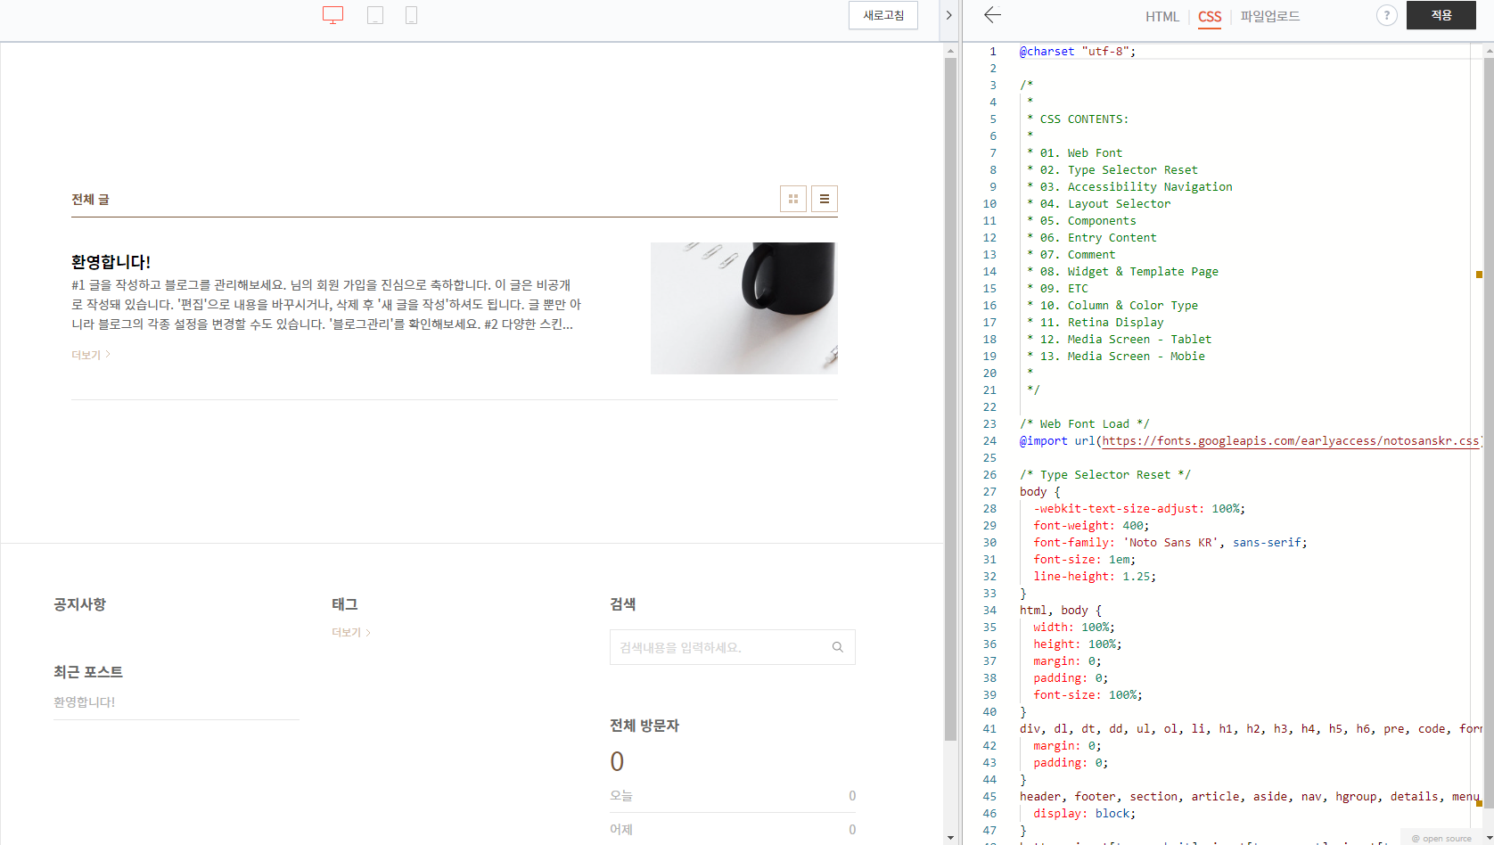Image resolution: width=1494 pixels, height=845 pixels.
Task: Click the 검색 search input field
Action: pyautogui.click(x=713, y=646)
